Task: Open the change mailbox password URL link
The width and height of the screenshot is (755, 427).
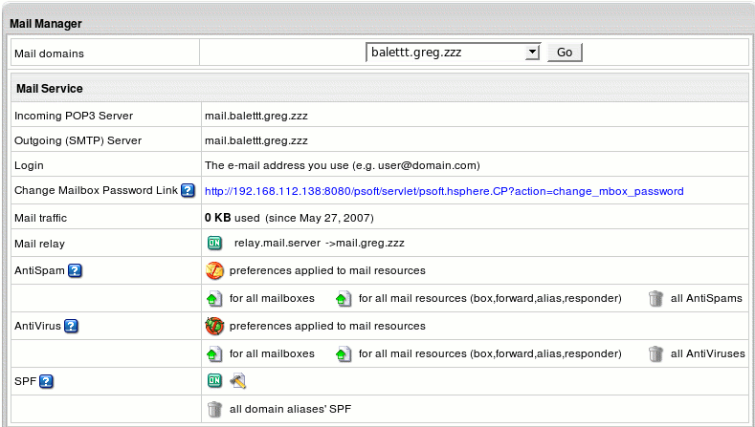Action: click(x=444, y=191)
